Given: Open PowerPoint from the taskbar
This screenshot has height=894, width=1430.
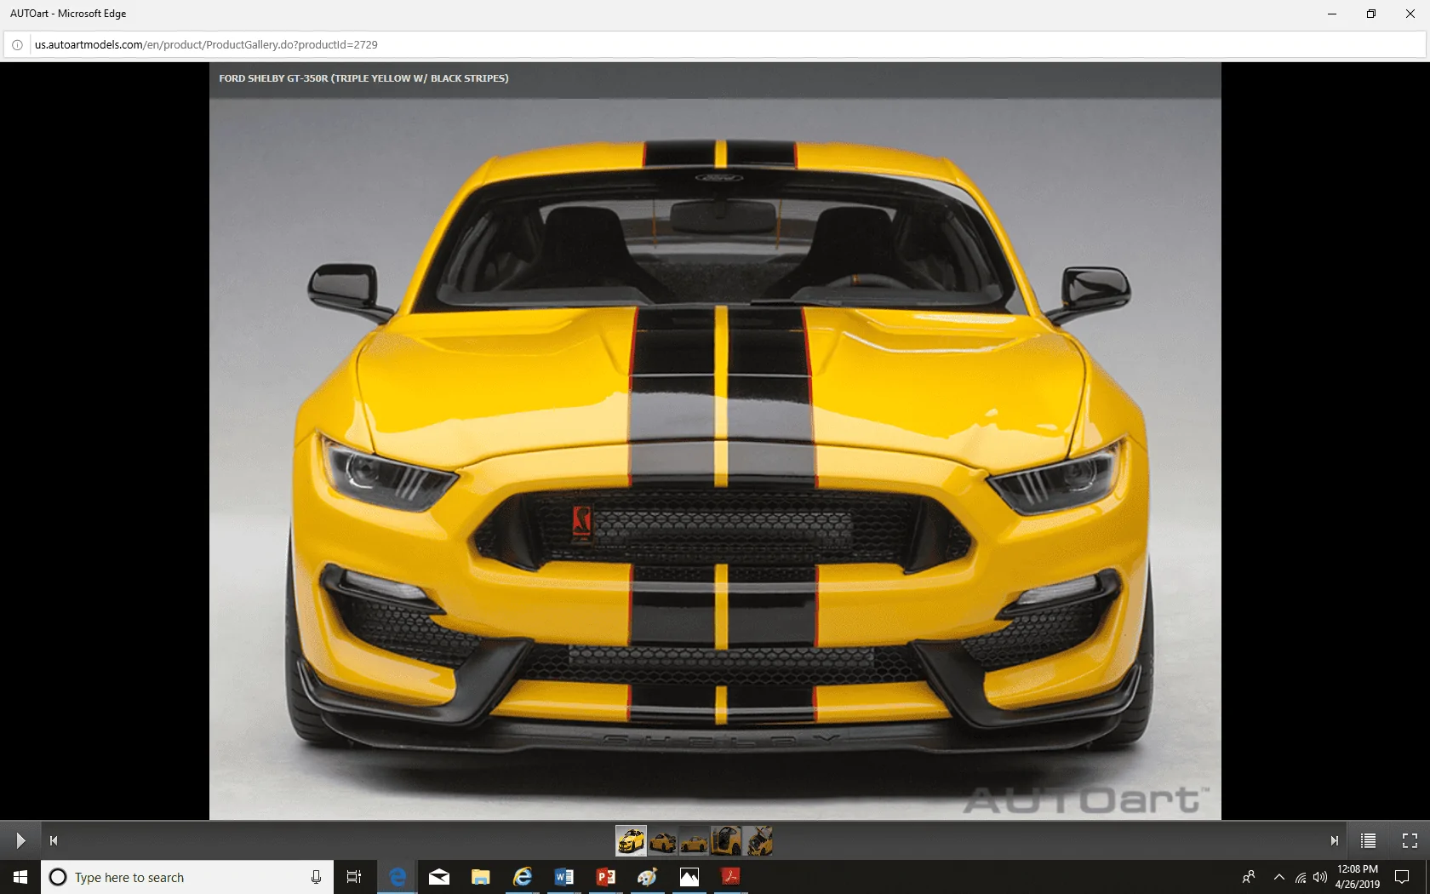Looking at the screenshot, I should (605, 877).
